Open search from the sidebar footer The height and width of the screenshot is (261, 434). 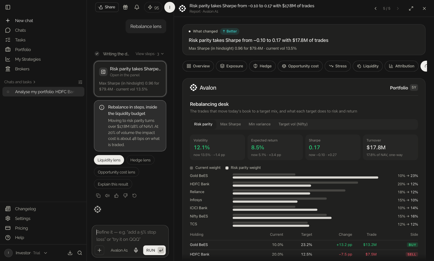[80, 253]
